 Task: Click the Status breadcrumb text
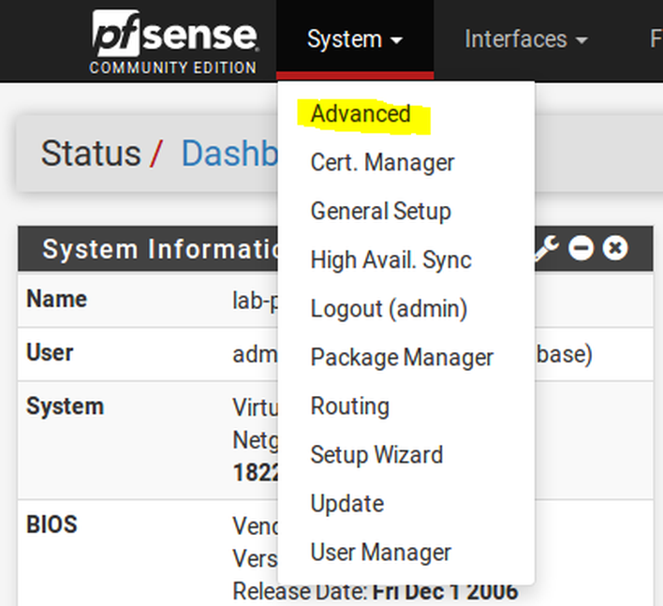click(91, 153)
